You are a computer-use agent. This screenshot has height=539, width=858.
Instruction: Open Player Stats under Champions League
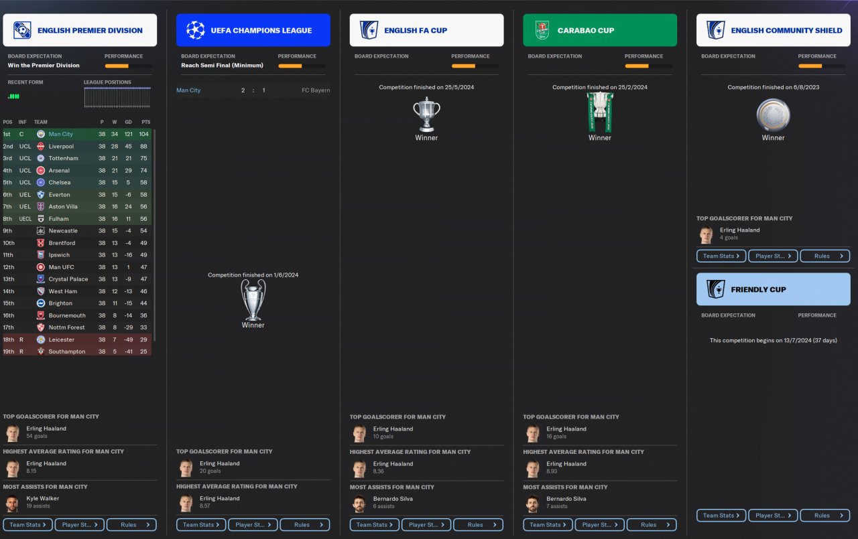pos(253,525)
